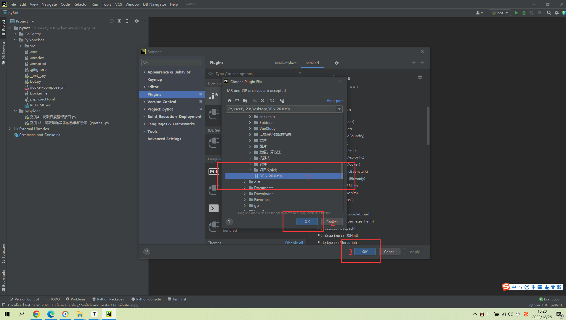Expand the GoCqhttp folder in Project tree

(x=15, y=34)
